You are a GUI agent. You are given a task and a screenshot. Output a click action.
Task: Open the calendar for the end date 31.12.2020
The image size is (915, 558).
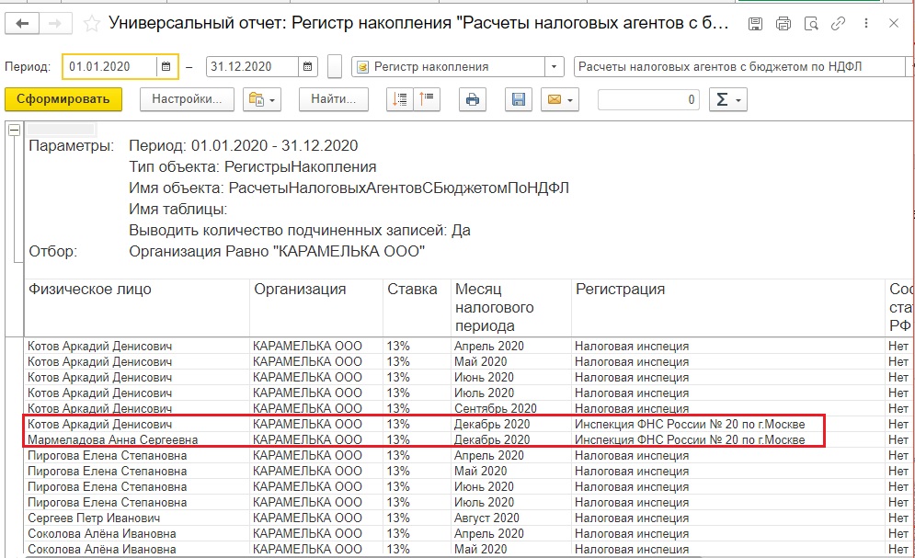click(308, 66)
